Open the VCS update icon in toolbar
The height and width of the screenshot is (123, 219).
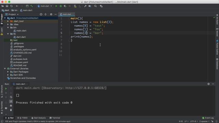(75, 6)
